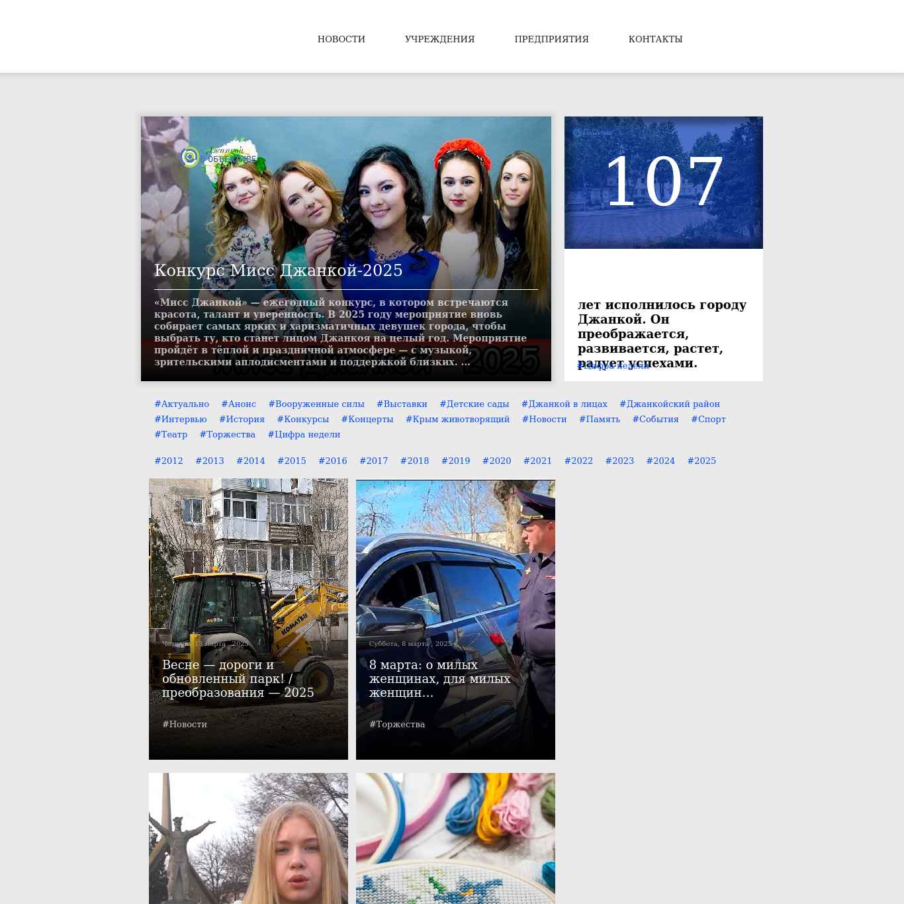Open 'Весне — дороги и обновленный парк' article
Viewport: 904px width, 904px height.
[238, 678]
